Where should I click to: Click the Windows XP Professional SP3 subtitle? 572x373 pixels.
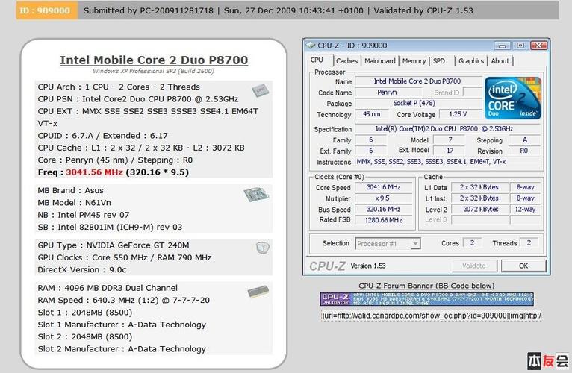(x=153, y=71)
